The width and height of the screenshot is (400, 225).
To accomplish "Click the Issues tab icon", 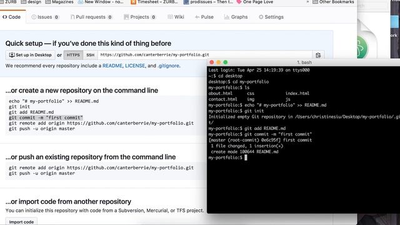I will (x=34, y=17).
